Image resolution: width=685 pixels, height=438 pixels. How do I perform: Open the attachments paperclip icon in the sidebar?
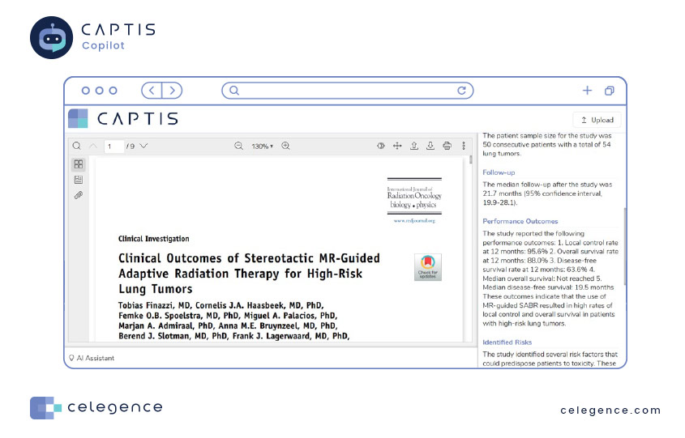[x=79, y=195]
